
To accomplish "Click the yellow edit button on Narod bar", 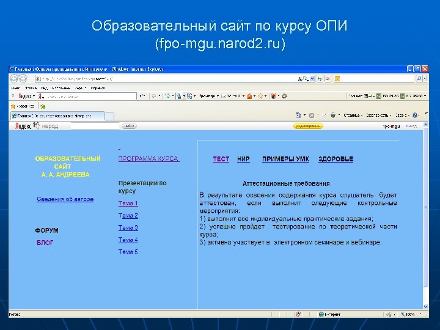I will point(308,126).
